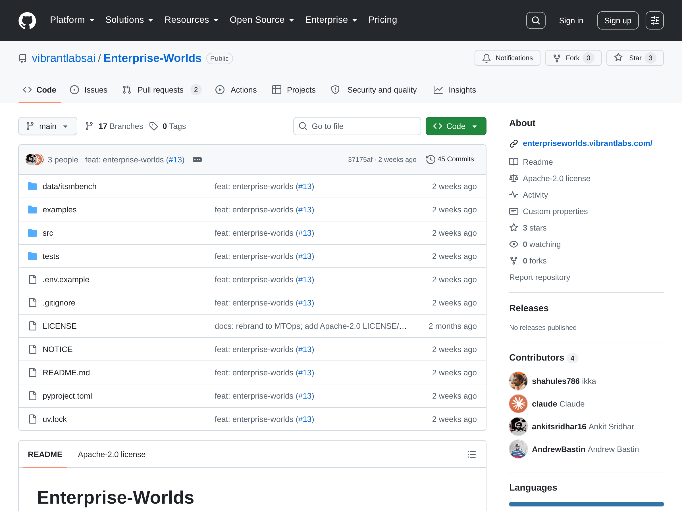View the 0 watching watchers
This screenshot has height=511, width=682.
(x=542, y=244)
